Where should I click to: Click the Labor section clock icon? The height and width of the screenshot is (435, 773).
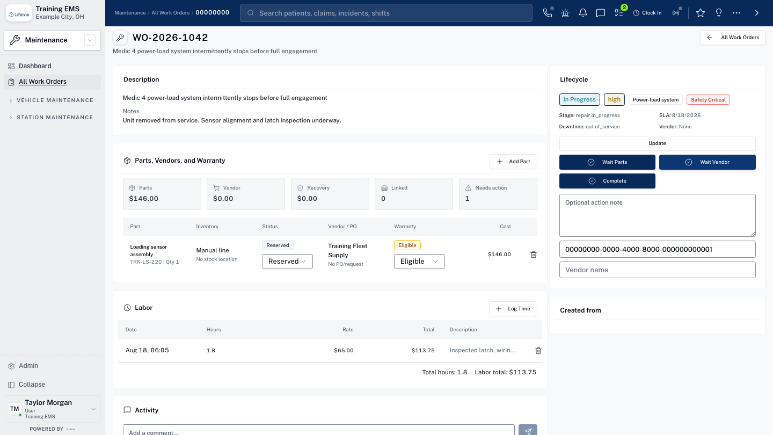click(x=127, y=308)
